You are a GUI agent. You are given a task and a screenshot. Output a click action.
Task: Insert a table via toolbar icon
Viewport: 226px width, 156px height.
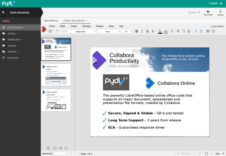[x=208, y=31]
